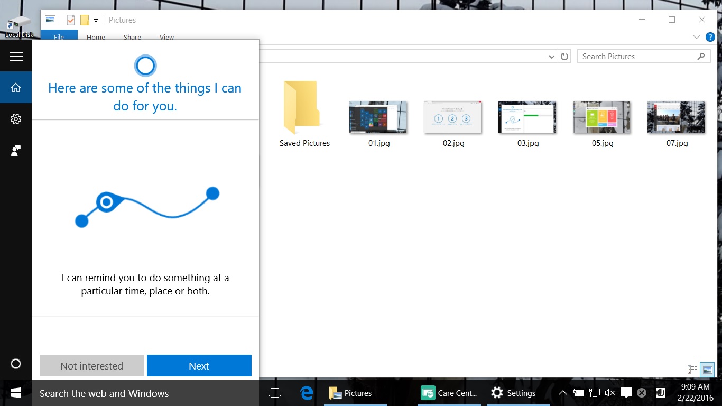Viewport: 722px width, 406px height.
Task: Click the Explorer window system icon
Action: click(50, 20)
